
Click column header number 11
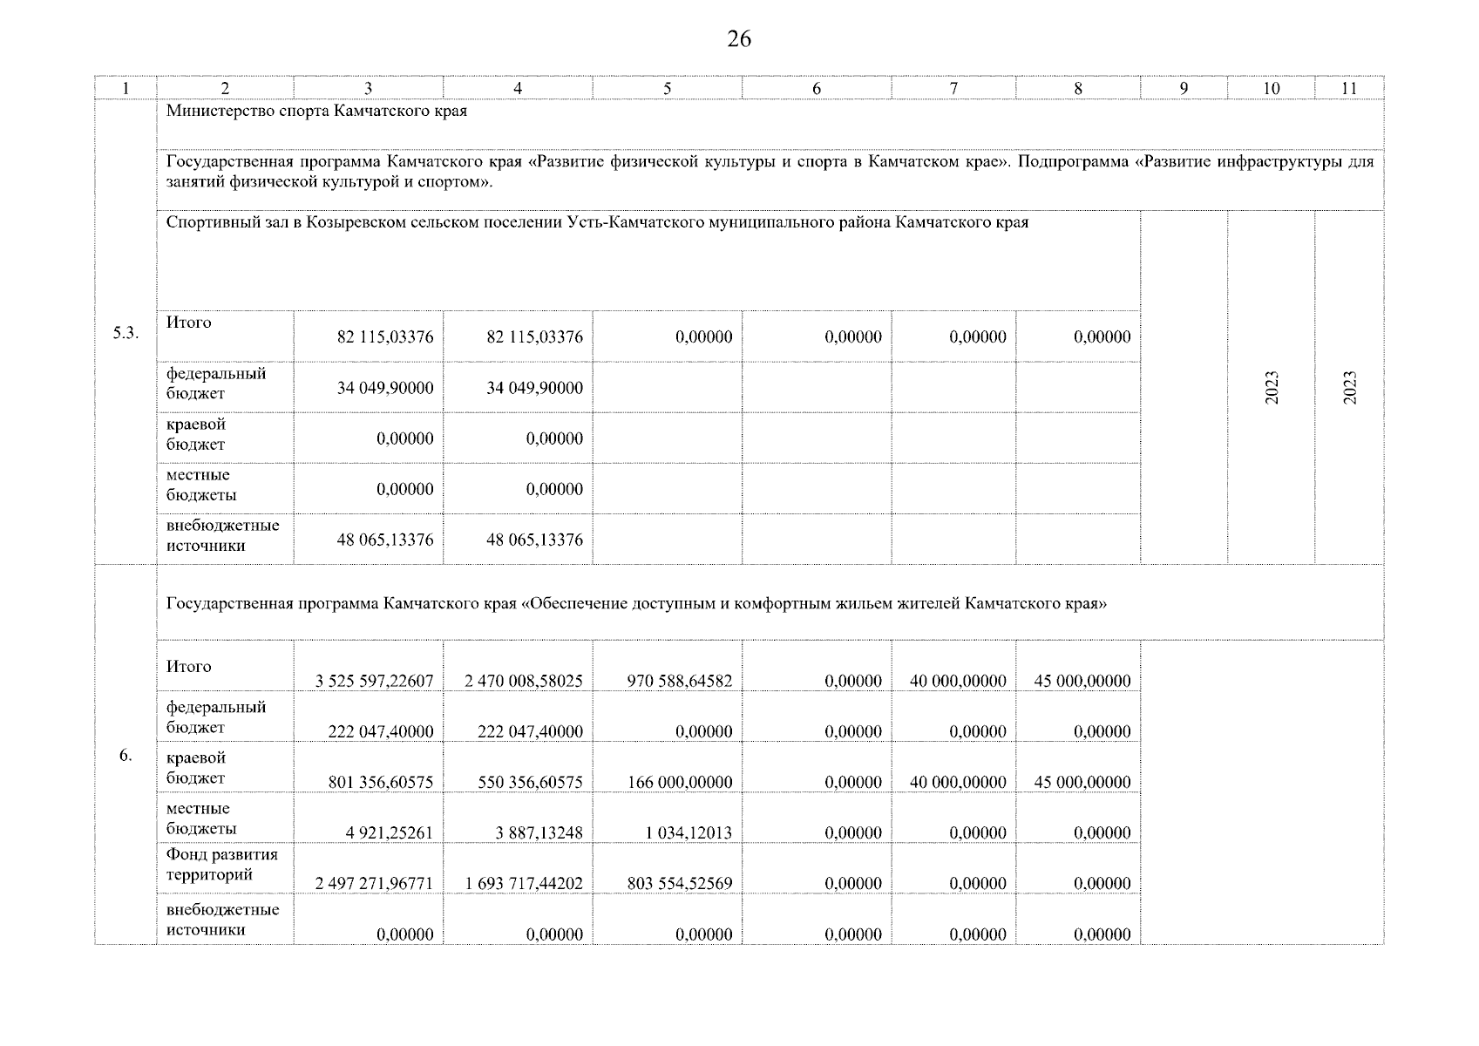pyautogui.click(x=1348, y=88)
